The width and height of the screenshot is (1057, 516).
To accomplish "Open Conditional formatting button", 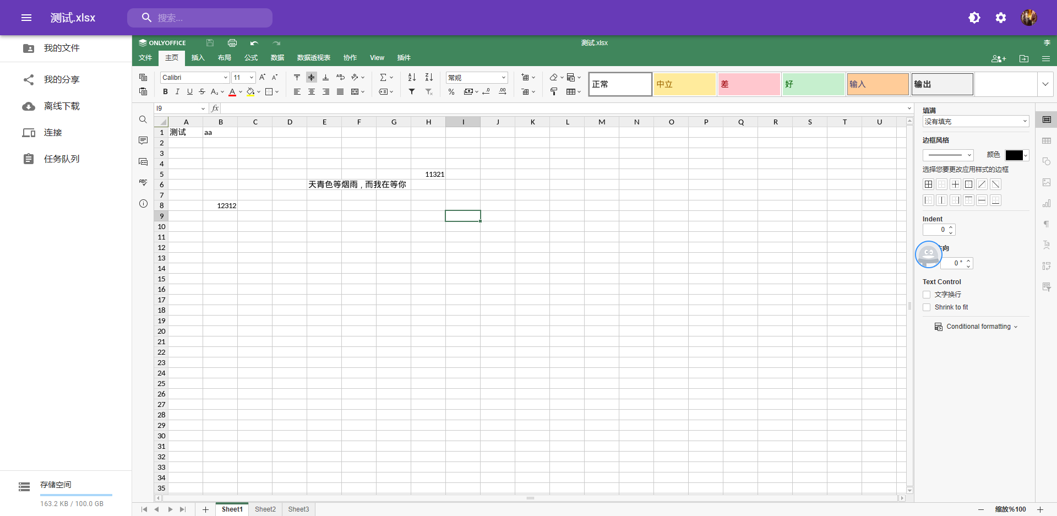I will (x=976, y=327).
